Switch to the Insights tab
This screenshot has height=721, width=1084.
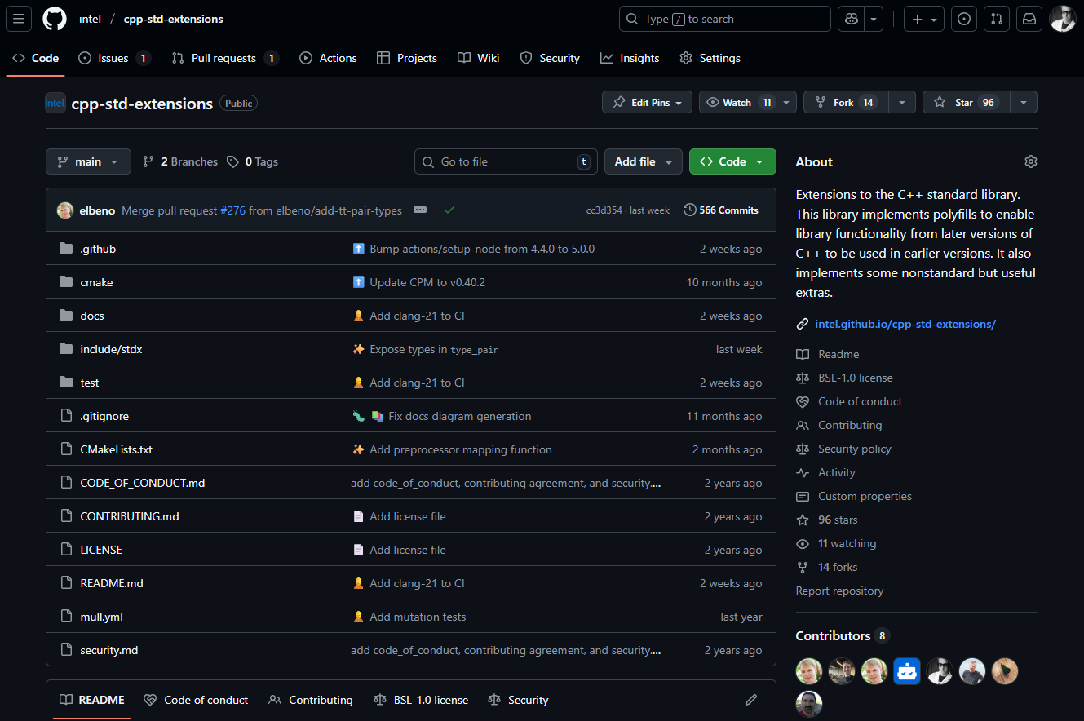pos(630,58)
